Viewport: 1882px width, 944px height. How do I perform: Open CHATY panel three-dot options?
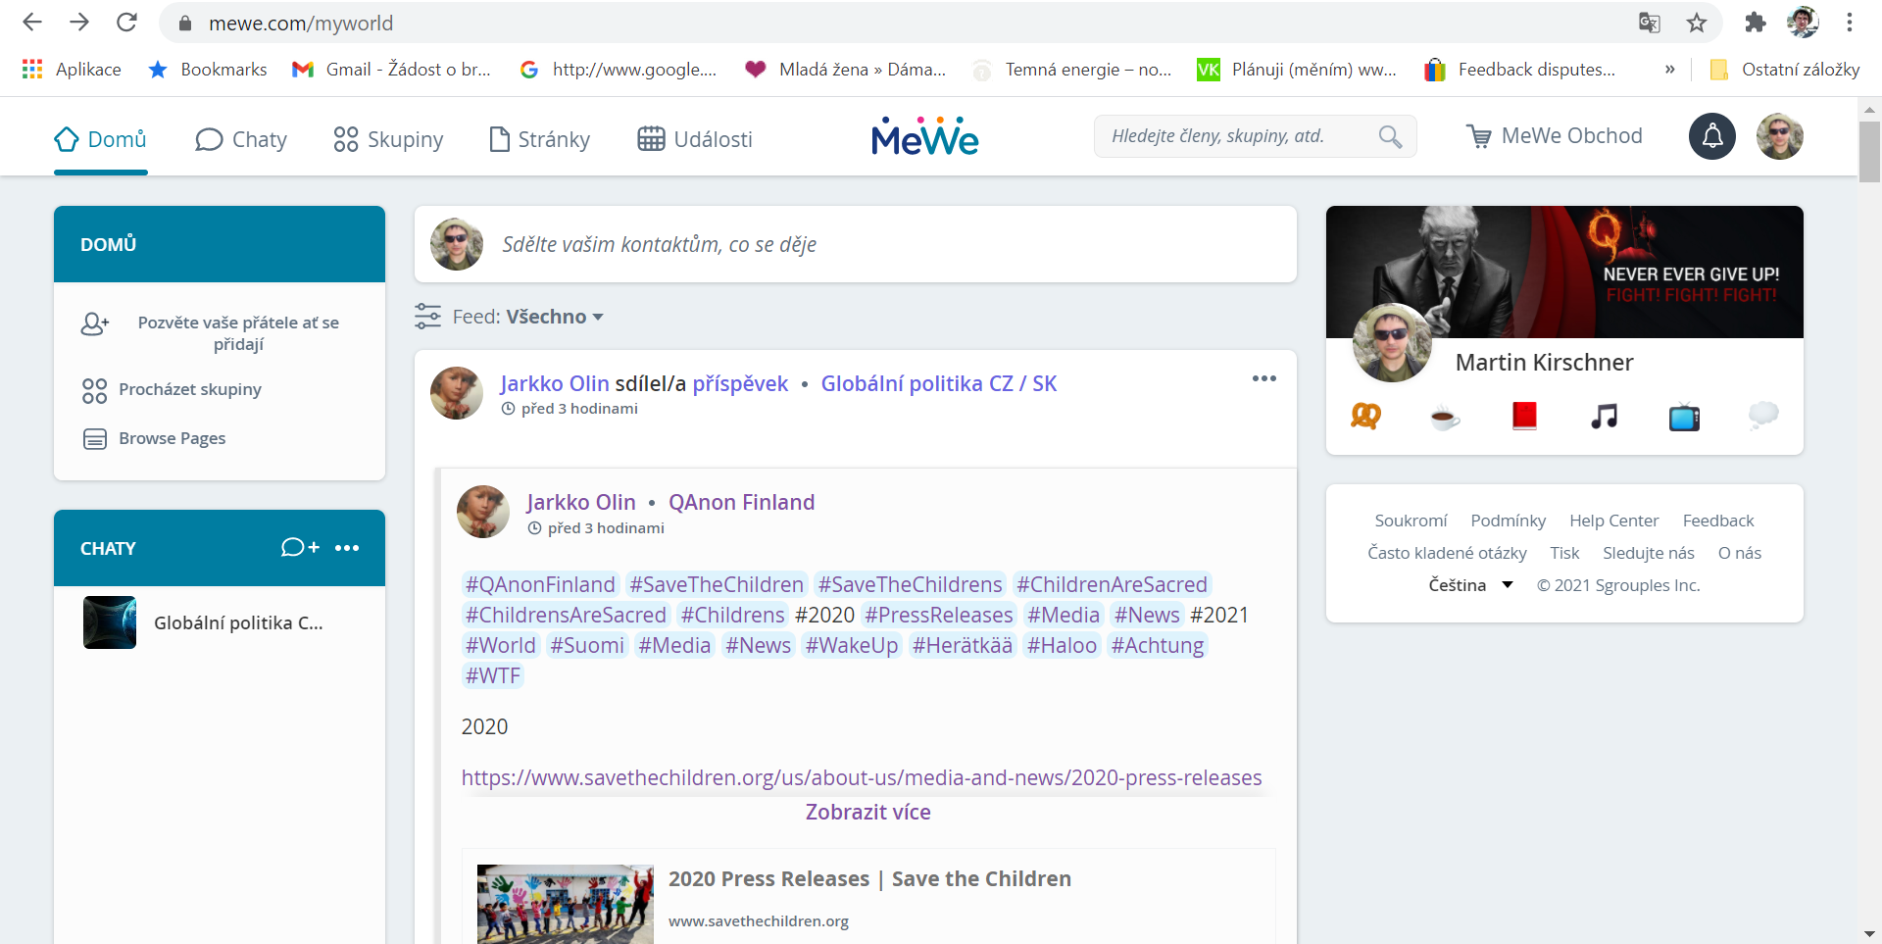tap(347, 548)
